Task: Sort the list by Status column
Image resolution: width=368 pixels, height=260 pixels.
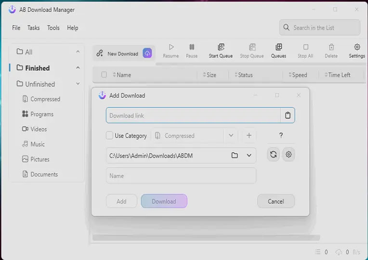Action: coord(244,75)
